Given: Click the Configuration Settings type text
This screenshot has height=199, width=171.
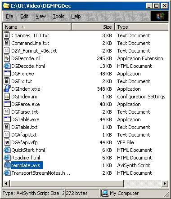Looking at the screenshot, I should pyautogui.click(x=141, y=97).
